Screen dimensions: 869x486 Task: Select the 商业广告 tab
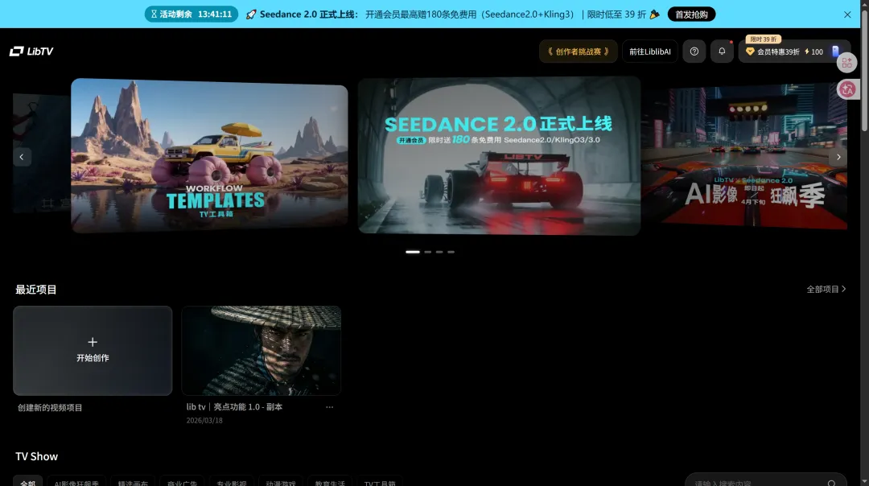click(x=183, y=482)
